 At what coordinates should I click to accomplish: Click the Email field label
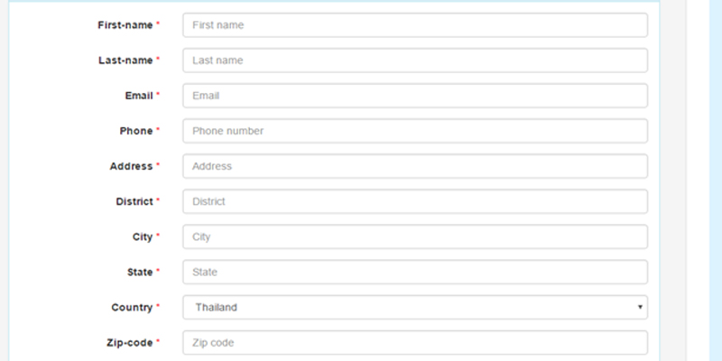click(139, 96)
